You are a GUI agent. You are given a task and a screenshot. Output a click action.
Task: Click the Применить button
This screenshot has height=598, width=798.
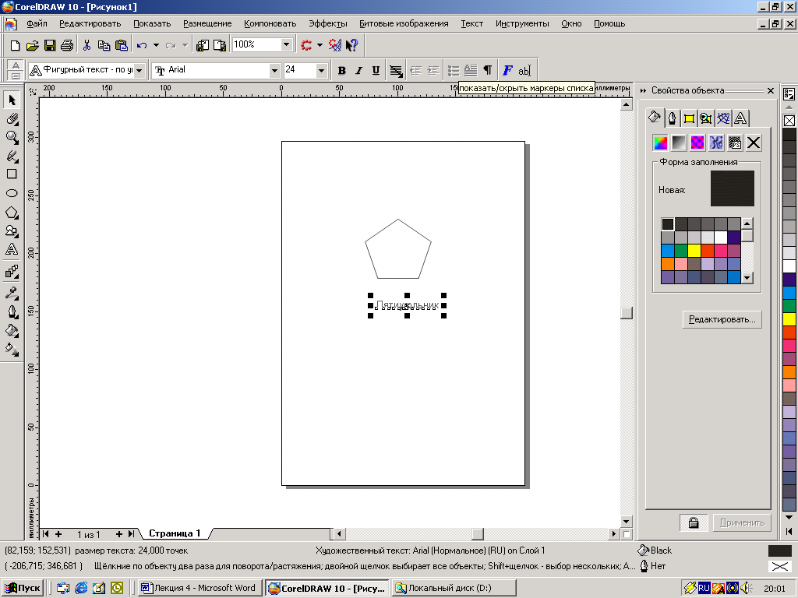(742, 522)
